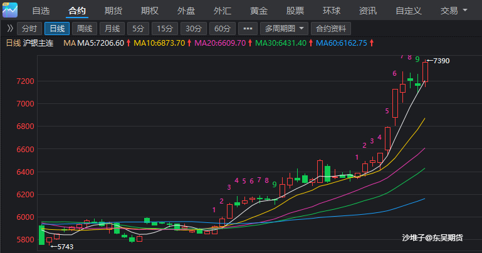
Task: Click the 7000 price axis label
Action: pos(25,104)
